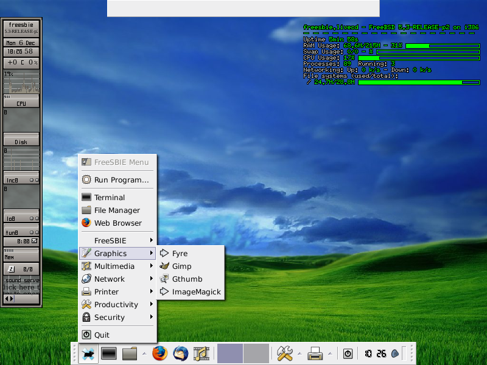Click the lo0 network label in GKrellM
Screen dimensions: 487x365
(11, 218)
